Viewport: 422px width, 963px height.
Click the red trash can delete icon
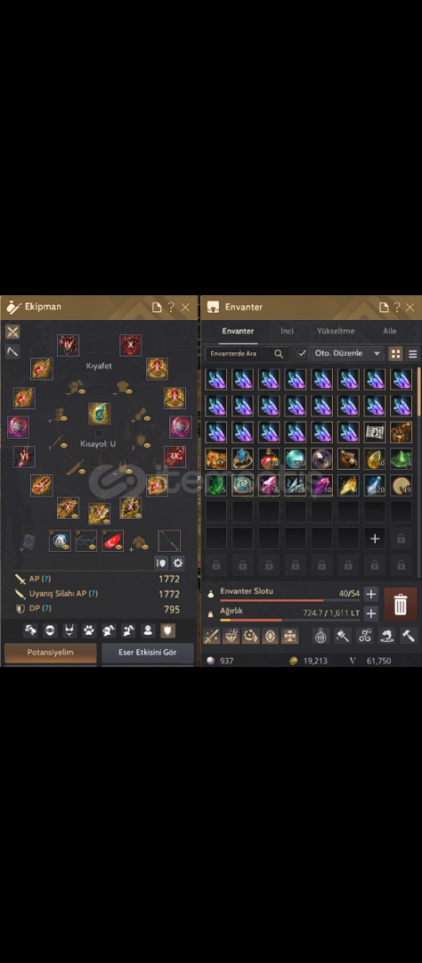pos(400,604)
